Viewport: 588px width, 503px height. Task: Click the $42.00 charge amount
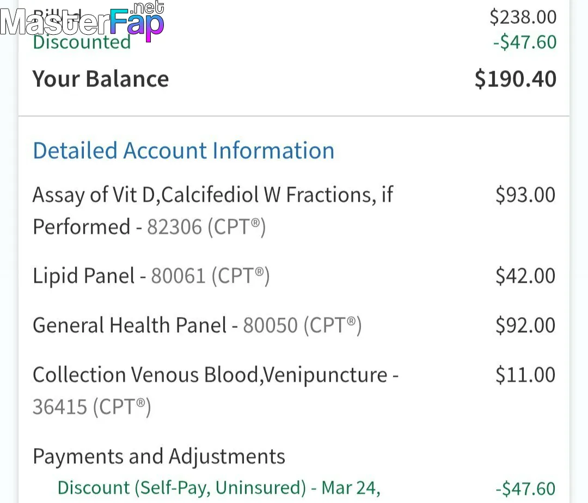point(525,276)
